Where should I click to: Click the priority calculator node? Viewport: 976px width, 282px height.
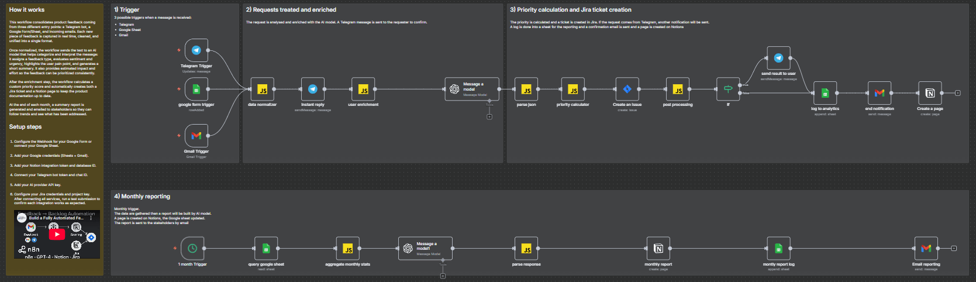573,90
